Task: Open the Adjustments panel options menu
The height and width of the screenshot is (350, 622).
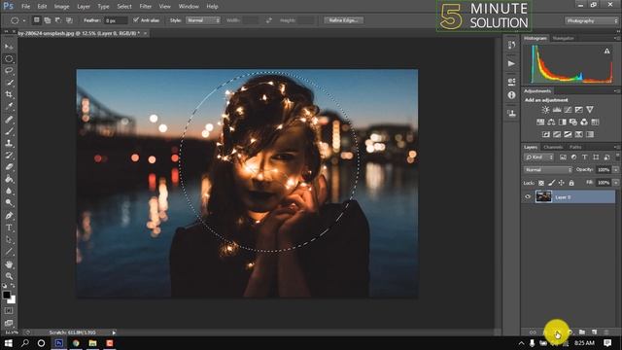Action: 617,91
